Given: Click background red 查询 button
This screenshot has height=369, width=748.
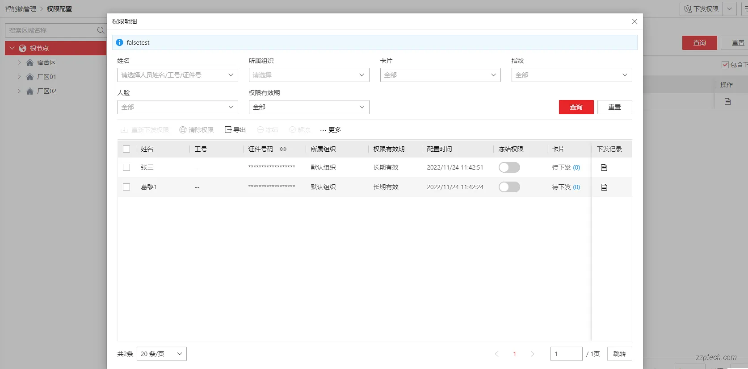Looking at the screenshot, I should click(699, 43).
